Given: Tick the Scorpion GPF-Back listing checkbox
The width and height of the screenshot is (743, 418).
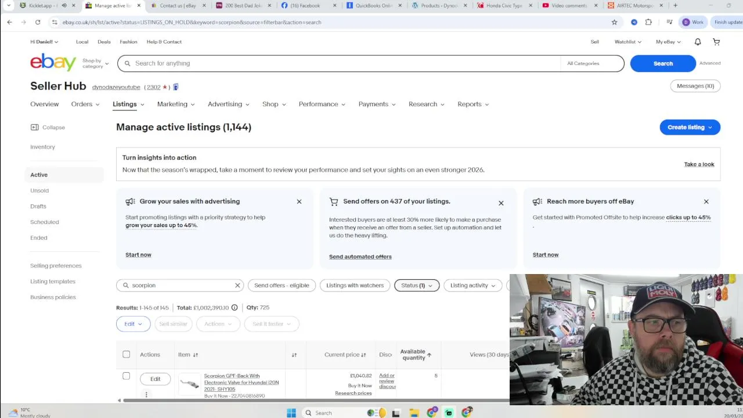Looking at the screenshot, I should 126,376.
